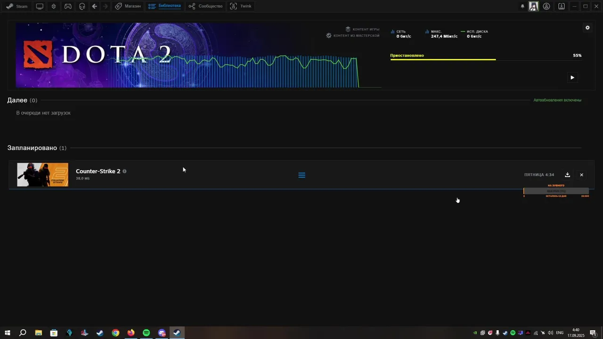Click the up-down arrows icon in top bar
This screenshot has height=339, width=603.
[54, 6]
